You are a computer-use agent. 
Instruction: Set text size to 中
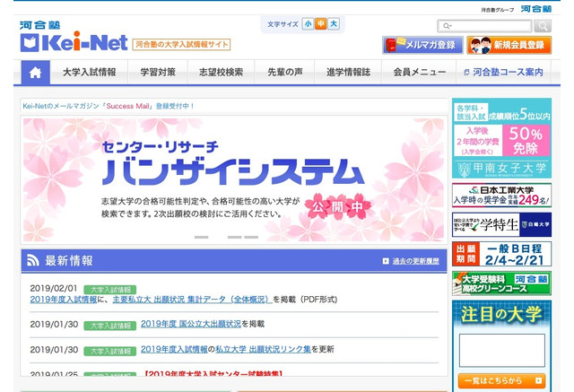pos(321,24)
